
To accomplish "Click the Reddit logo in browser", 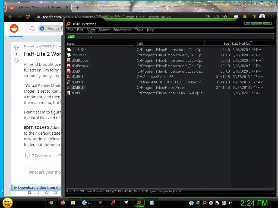I will click(x=14, y=28).
